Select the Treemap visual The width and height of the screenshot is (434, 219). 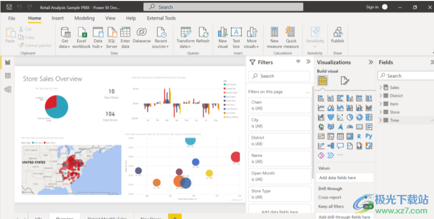coord(369,117)
